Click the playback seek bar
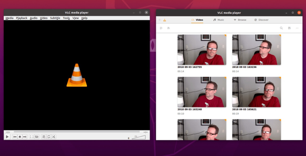Image resolution: width=306 pixels, height=156 pixels. click(x=77, y=132)
